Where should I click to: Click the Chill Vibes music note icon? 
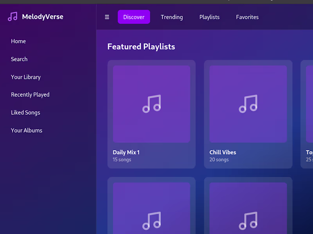248,104
